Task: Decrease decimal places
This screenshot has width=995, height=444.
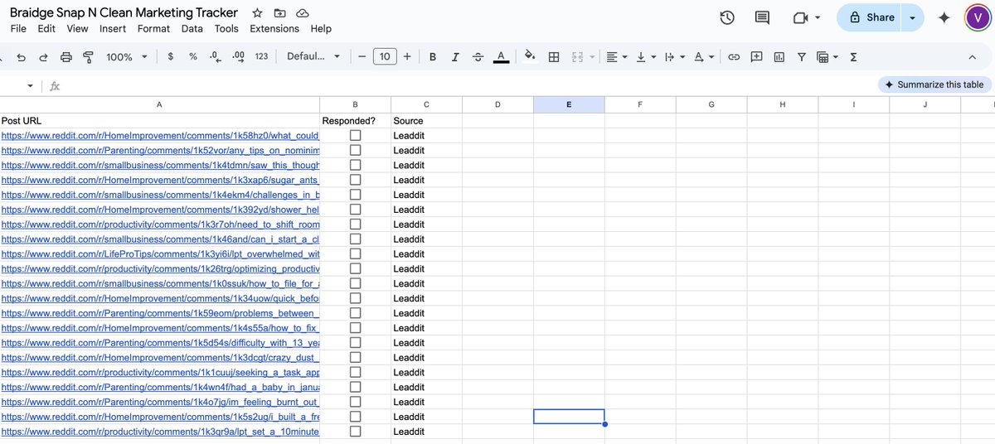Action: tap(216, 57)
